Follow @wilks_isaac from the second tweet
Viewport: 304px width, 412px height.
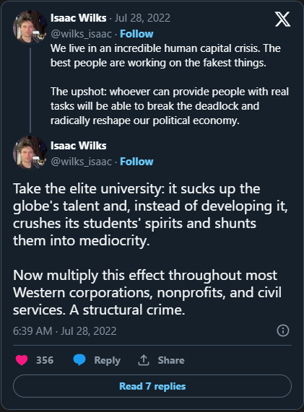(x=136, y=162)
